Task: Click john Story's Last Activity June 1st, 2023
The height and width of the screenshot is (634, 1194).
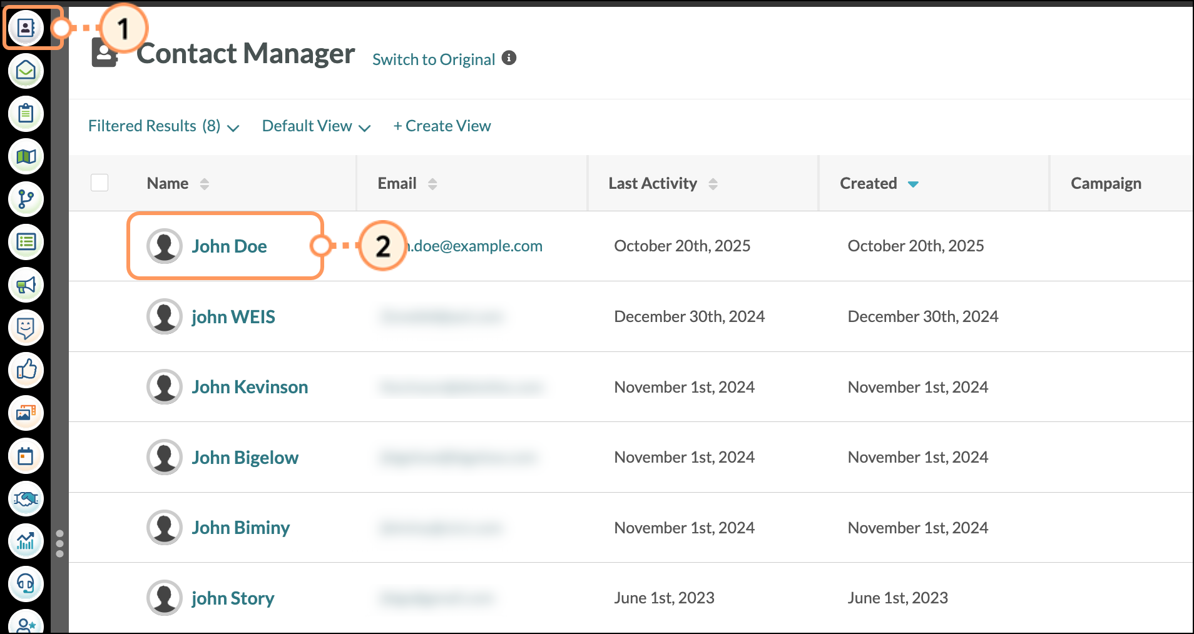Action: [664, 598]
